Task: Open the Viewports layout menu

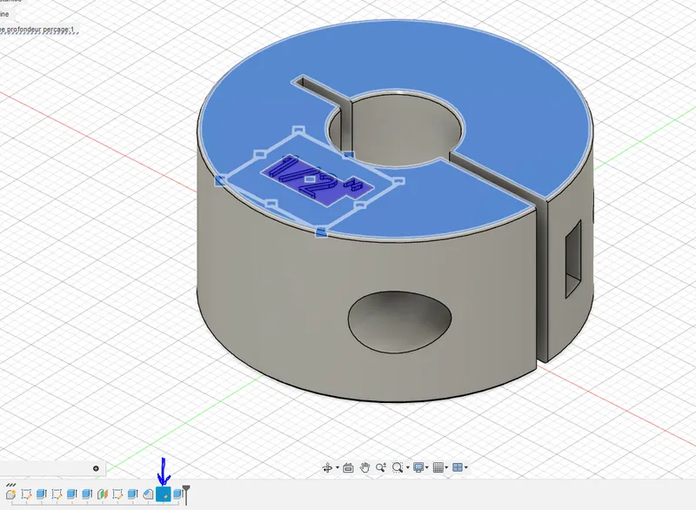Action: [x=460, y=467]
